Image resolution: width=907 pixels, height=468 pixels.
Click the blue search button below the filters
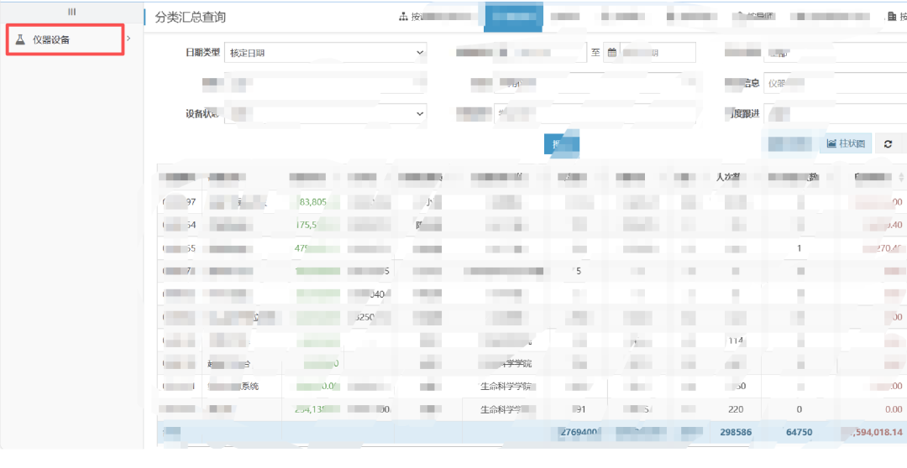pos(562,144)
